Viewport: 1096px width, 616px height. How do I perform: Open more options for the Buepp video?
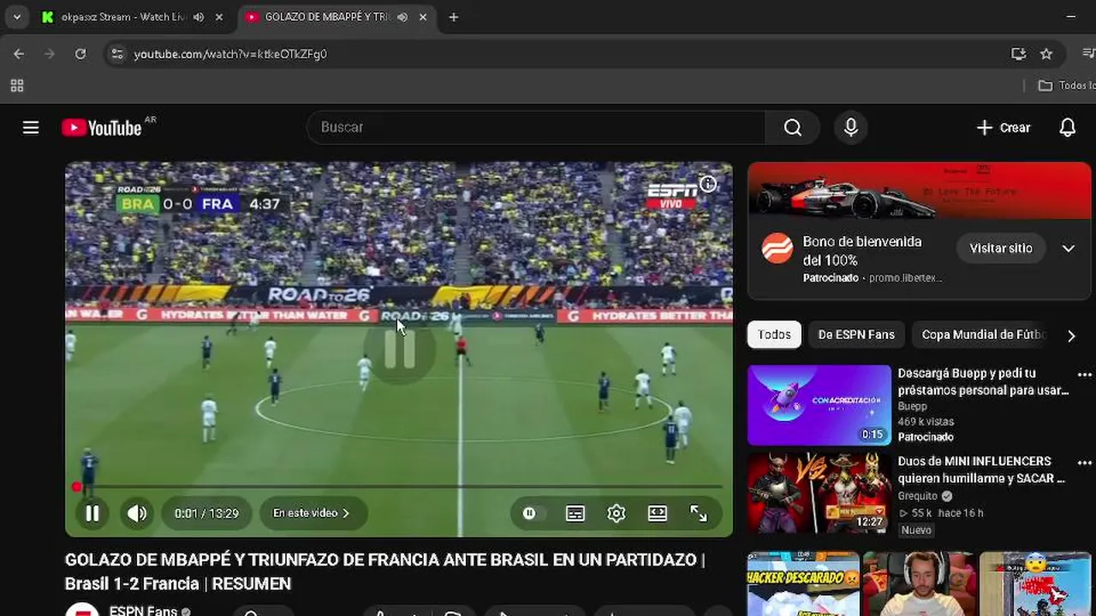pyautogui.click(x=1085, y=375)
